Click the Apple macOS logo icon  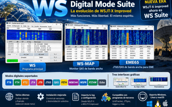pyautogui.click(x=165, y=103)
